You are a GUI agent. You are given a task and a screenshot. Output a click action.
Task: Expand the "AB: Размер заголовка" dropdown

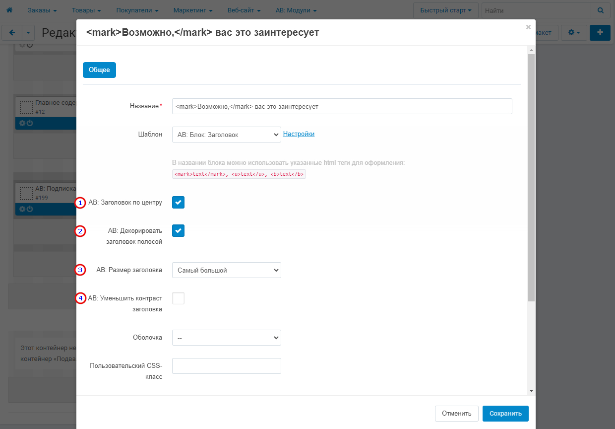click(226, 270)
